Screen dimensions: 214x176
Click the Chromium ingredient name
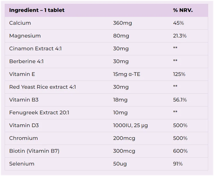(x=24, y=138)
